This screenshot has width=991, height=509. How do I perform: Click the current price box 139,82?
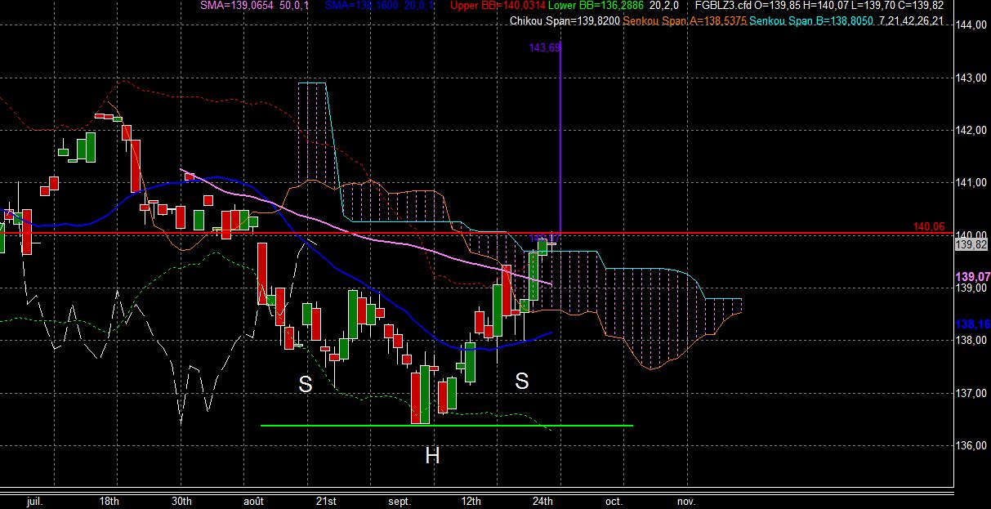971,244
